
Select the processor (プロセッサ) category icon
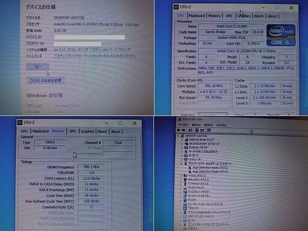pos(185,208)
